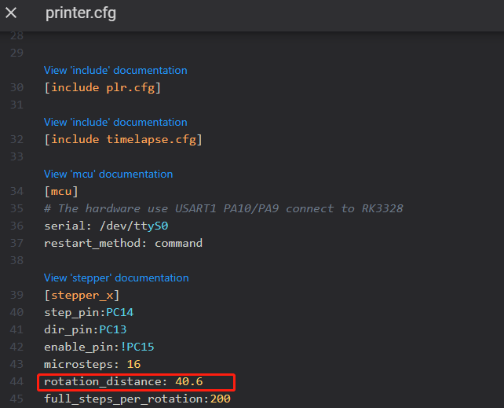
Task: Click the [mcu] section header
Action: coord(61,191)
